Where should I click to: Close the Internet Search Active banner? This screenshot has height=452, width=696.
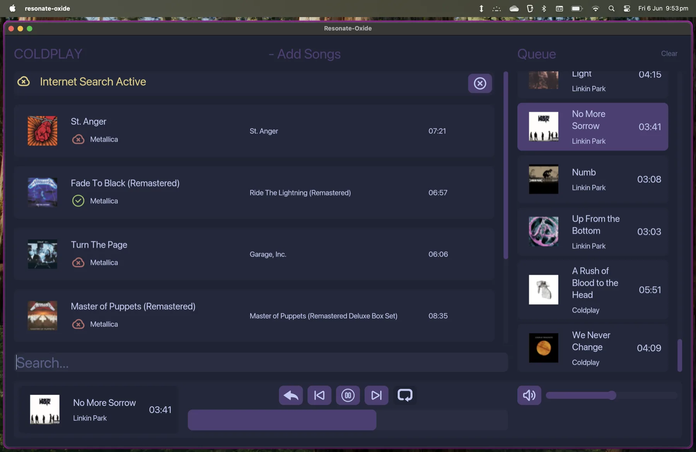click(x=480, y=83)
